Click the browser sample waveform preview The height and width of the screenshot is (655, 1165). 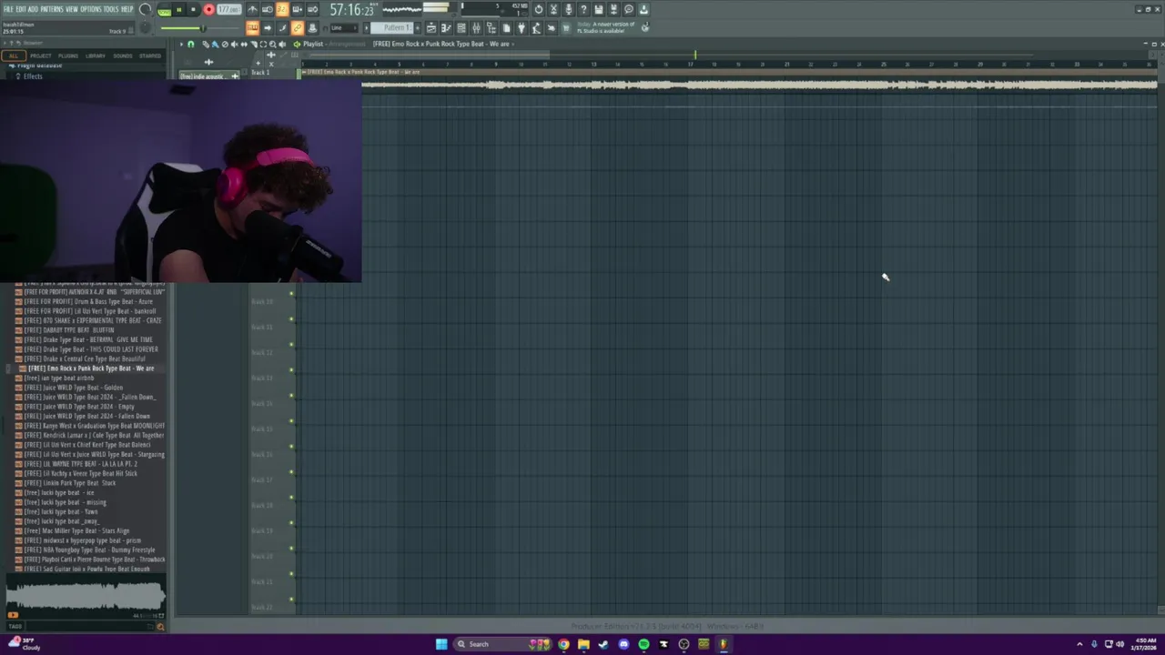click(86, 596)
